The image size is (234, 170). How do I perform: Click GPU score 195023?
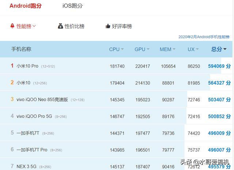pos(143,100)
